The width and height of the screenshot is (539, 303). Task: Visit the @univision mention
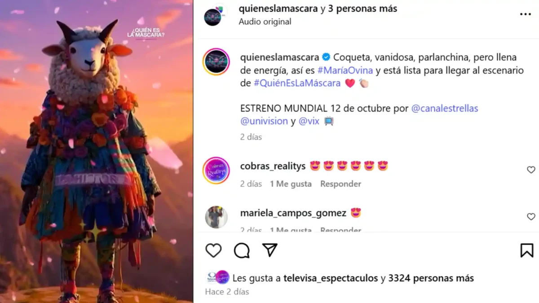click(264, 121)
